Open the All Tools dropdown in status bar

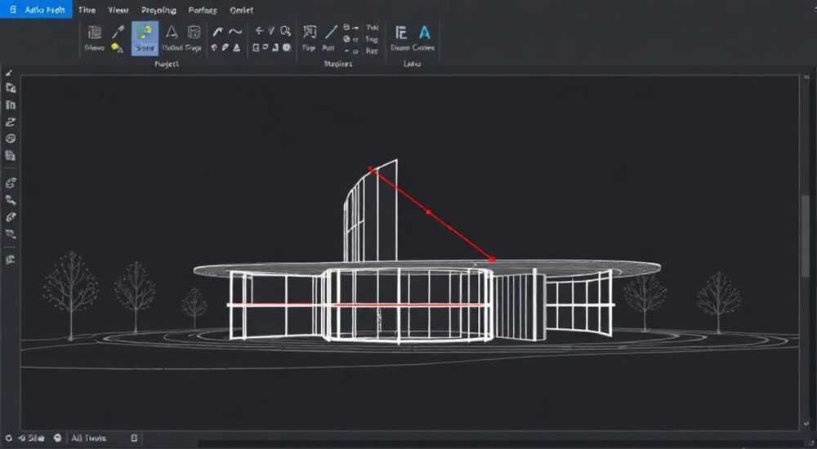point(88,438)
